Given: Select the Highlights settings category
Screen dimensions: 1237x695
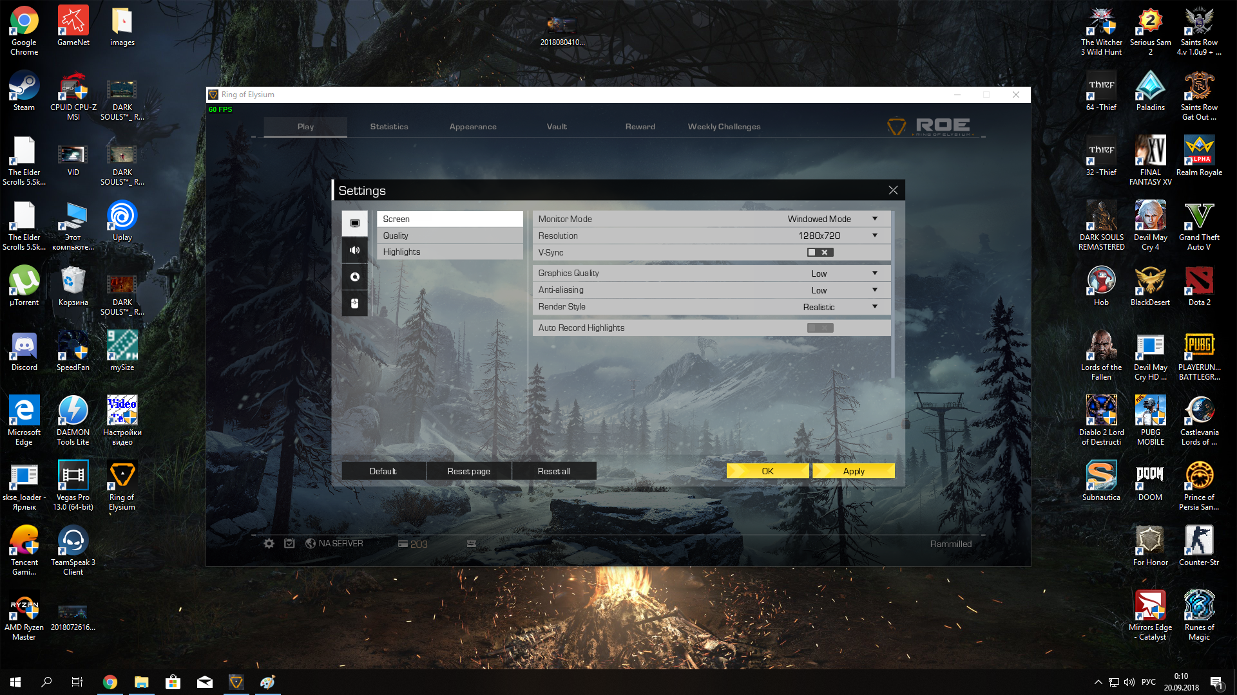Looking at the screenshot, I should [449, 252].
